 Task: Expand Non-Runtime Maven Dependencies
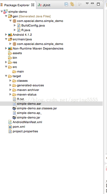(x=6, y=48)
